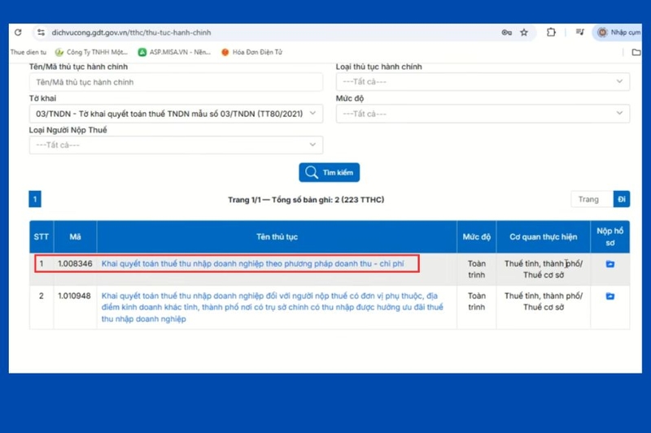
Task: Click the Tên thủ tục column header
Action: 277,236
